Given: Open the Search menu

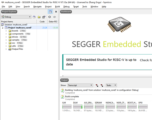Looking at the screenshot, I should (x=27, y=7).
